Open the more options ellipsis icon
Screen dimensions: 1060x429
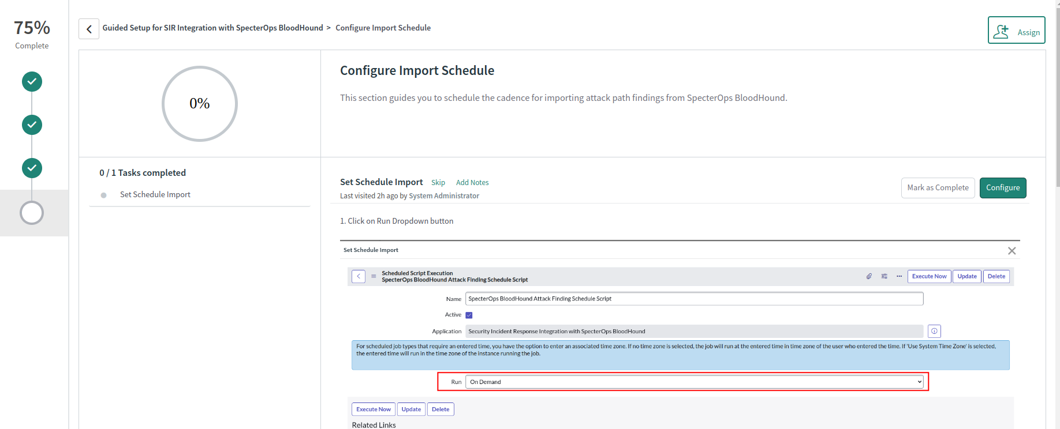coord(899,276)
